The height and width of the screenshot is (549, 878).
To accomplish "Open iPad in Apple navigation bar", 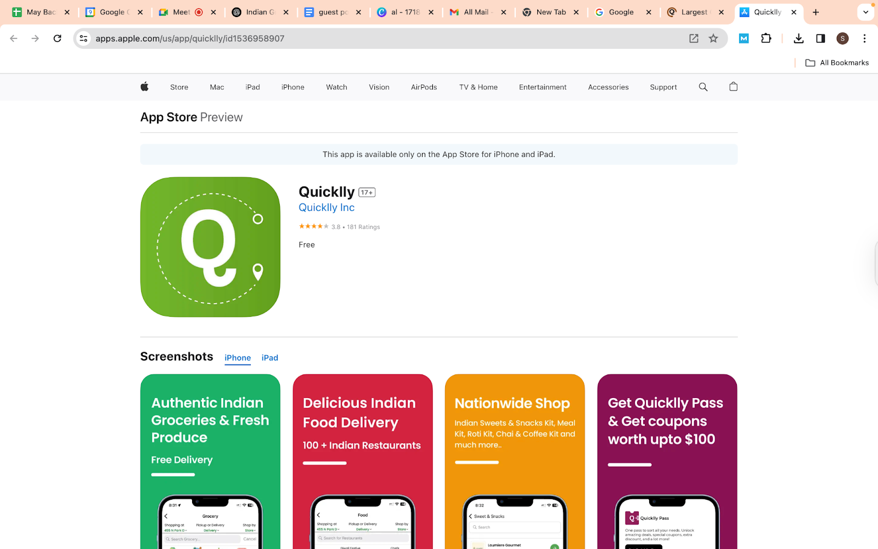I will click(x=252, y=87).
